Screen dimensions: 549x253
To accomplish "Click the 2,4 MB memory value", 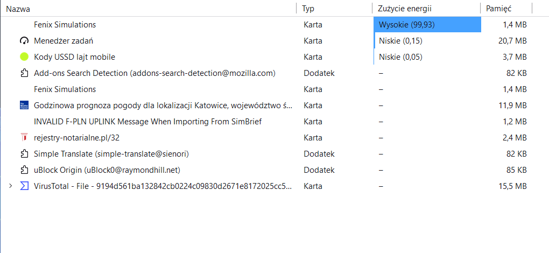I will (x=515, y=137).
